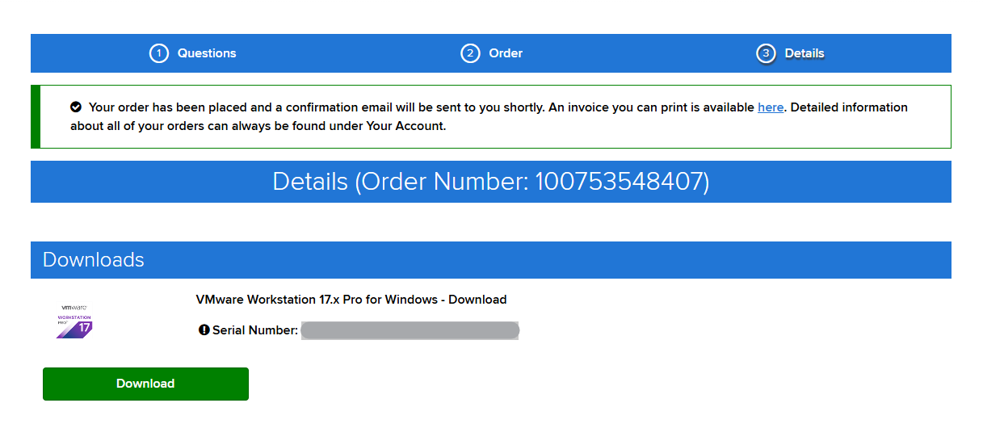Click the blurred serial number field
The width and height of the screenshot is (983, 424).
tap(410, 330)
